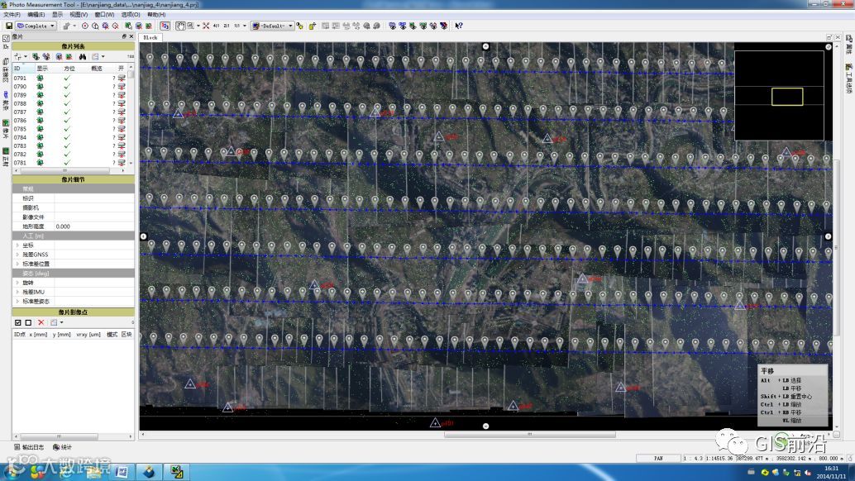
Task: Click the fit-to-view crossed arrows icon
Action: (206, 26)
